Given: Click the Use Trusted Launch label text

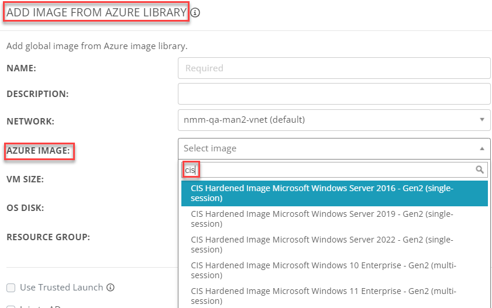Looking at the screenshot, I should click(x=61, y=288).
